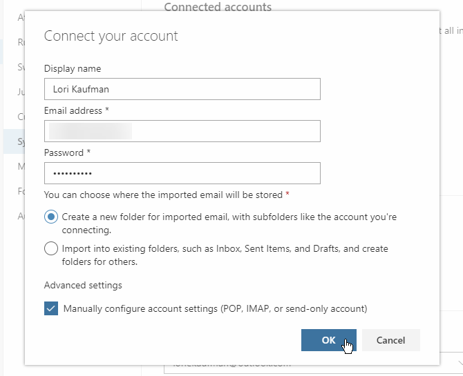Screen dimensions: 463x376
Task: Confirm with the OK button
Action: 329,340
